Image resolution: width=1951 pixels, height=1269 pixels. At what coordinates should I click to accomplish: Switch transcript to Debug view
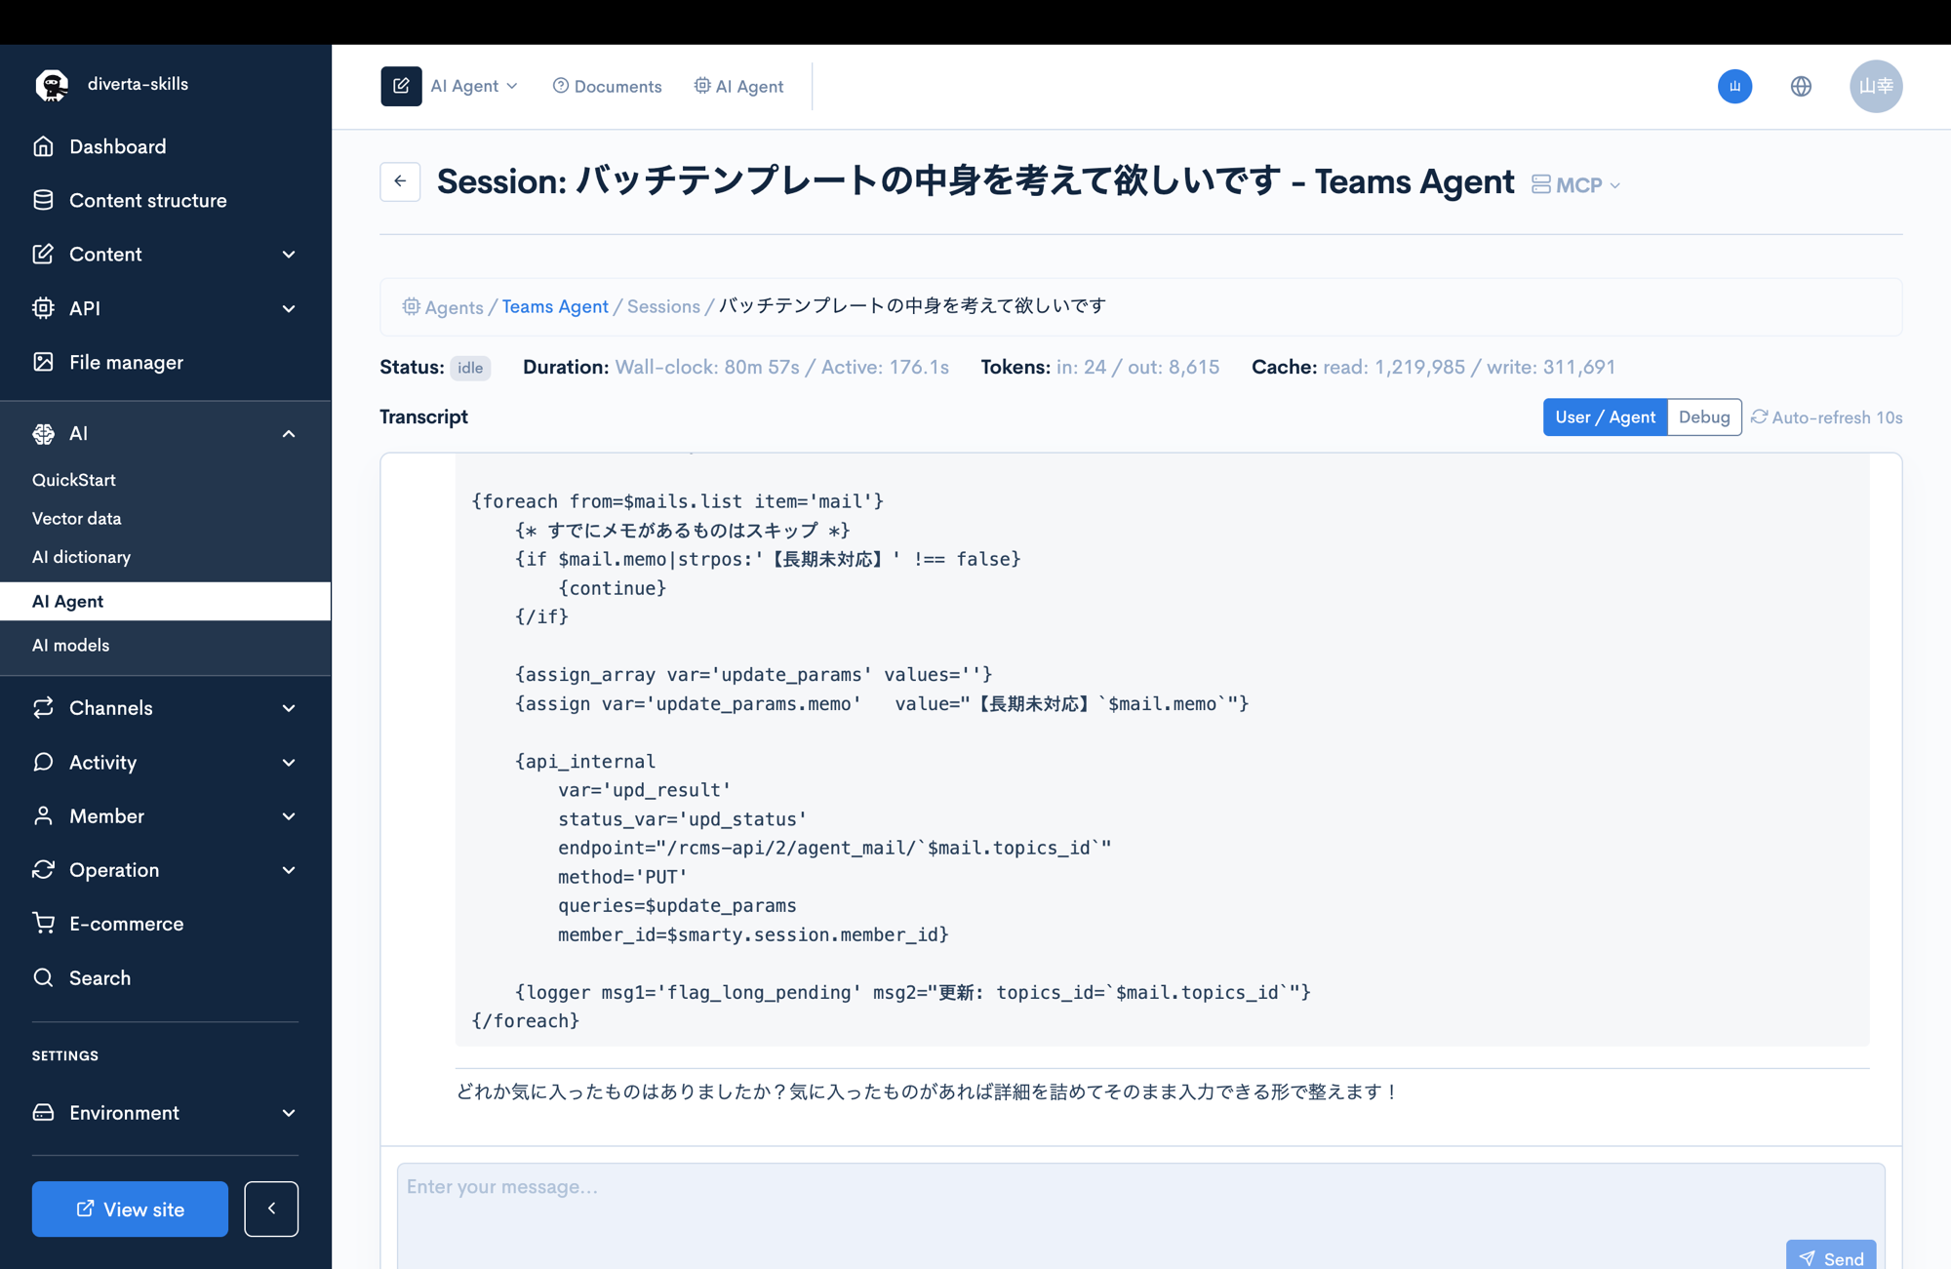[1704, 416]
